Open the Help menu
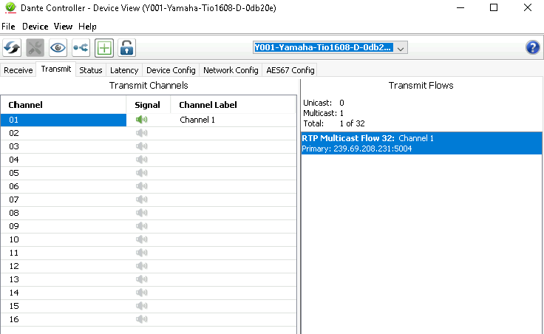544x334 pixels. [x=87, y=27]
